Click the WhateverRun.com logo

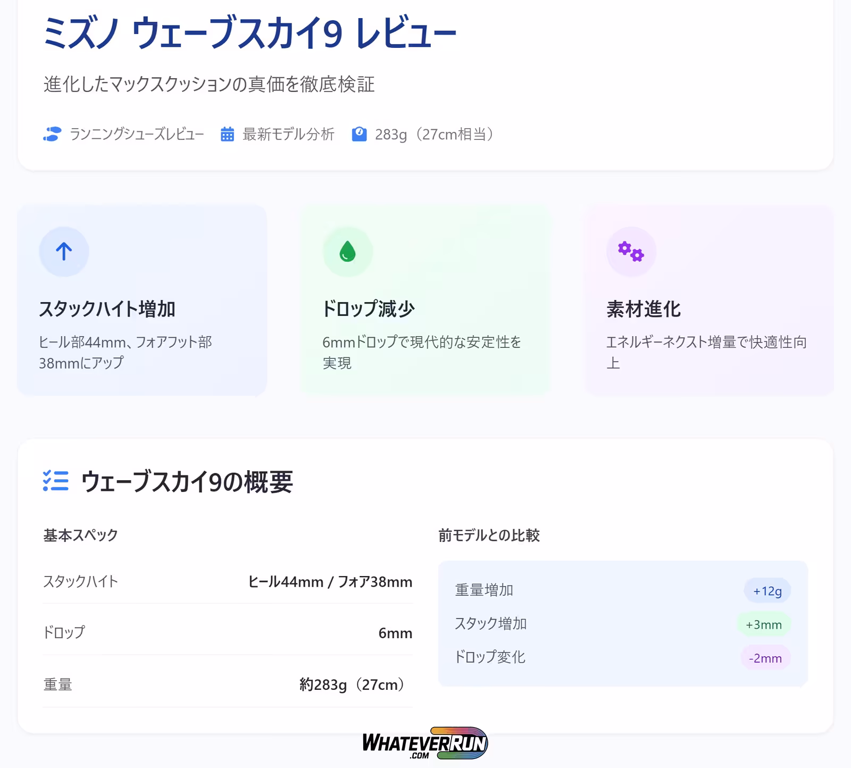pyautogui.click(x=425, y=743)
